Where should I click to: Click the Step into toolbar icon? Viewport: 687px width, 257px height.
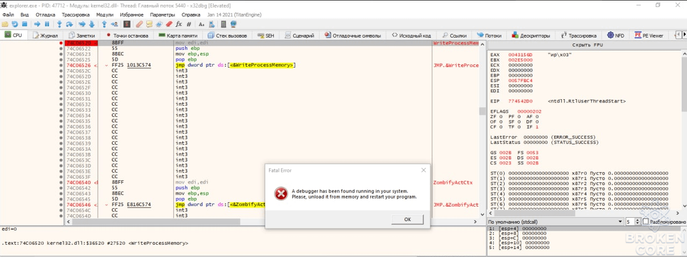coord(60,24)
